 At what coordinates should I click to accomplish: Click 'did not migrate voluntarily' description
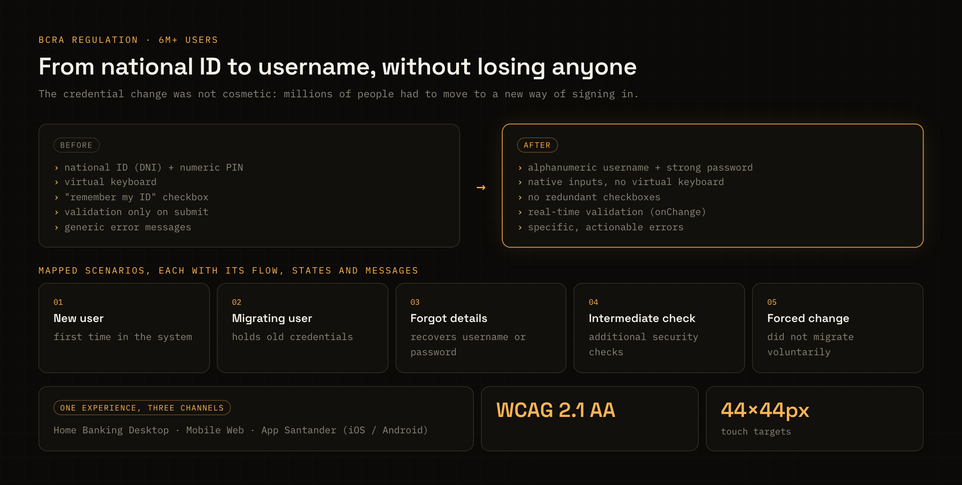click(810, 344)
